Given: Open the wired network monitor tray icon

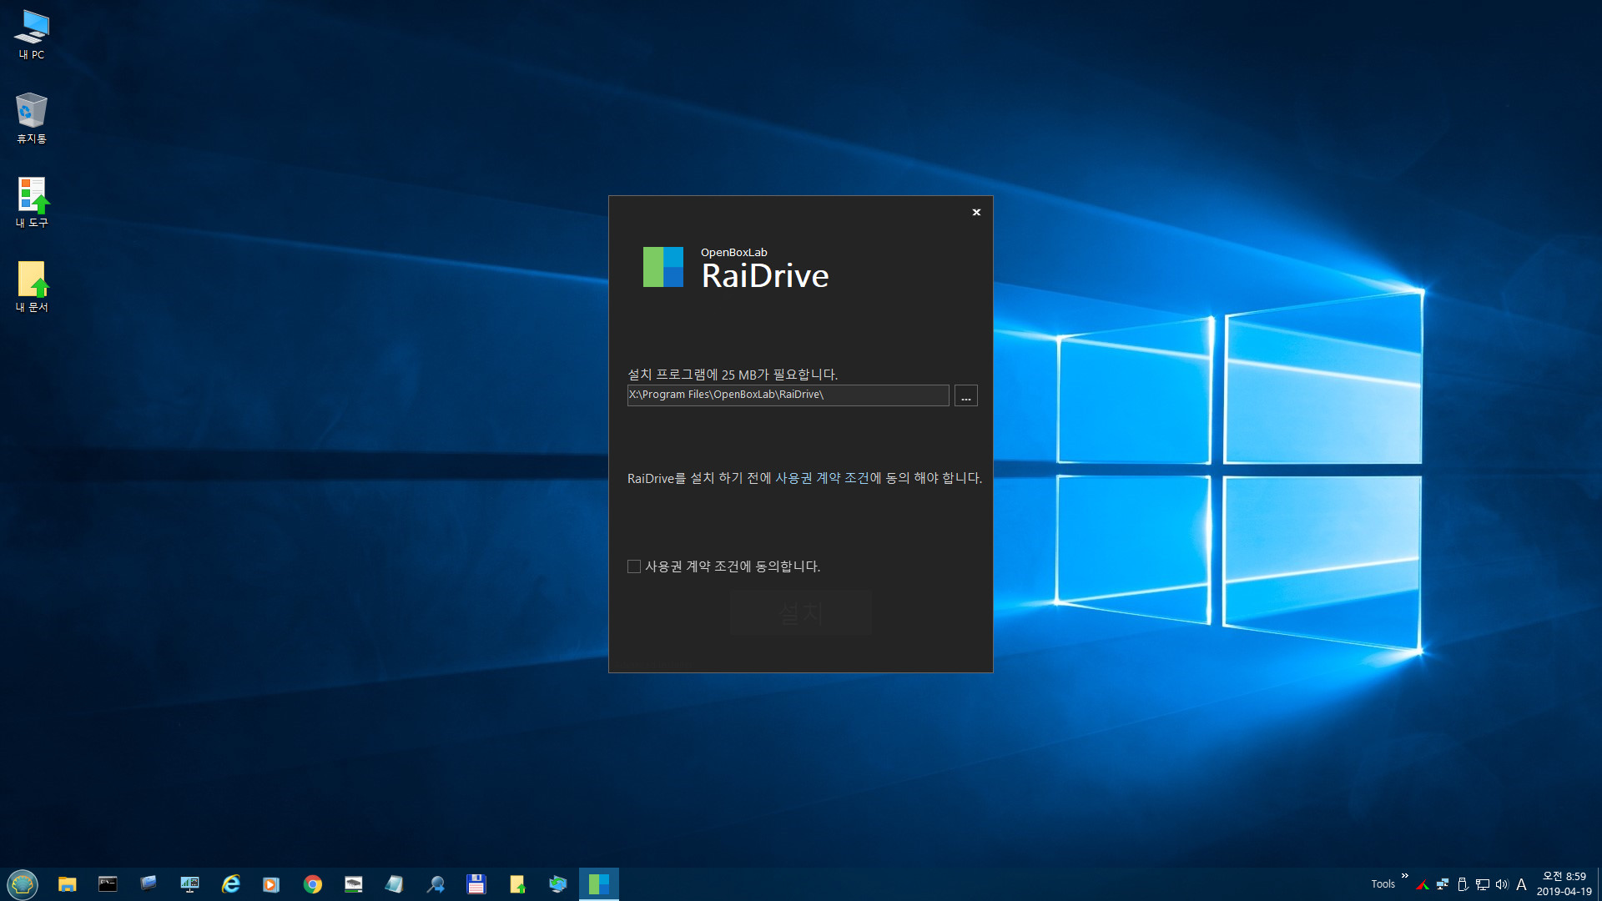Looking at the screenshot, I should coord(1483,884).
